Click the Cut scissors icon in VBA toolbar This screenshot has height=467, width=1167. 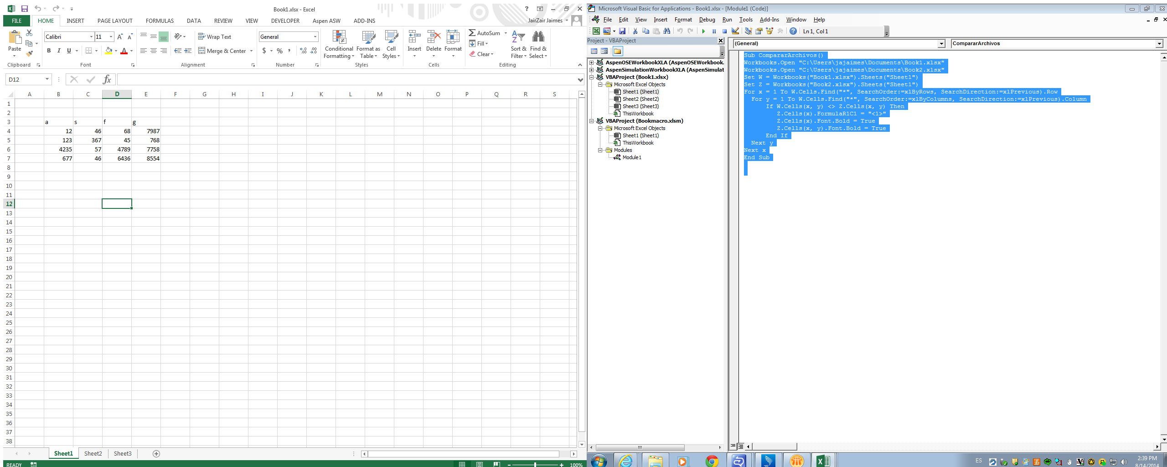pyautogui.click(x=635, y=31)
